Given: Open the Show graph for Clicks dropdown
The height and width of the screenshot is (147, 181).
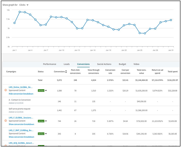Looking at the screenshot, I should click(x=24, y=5).
